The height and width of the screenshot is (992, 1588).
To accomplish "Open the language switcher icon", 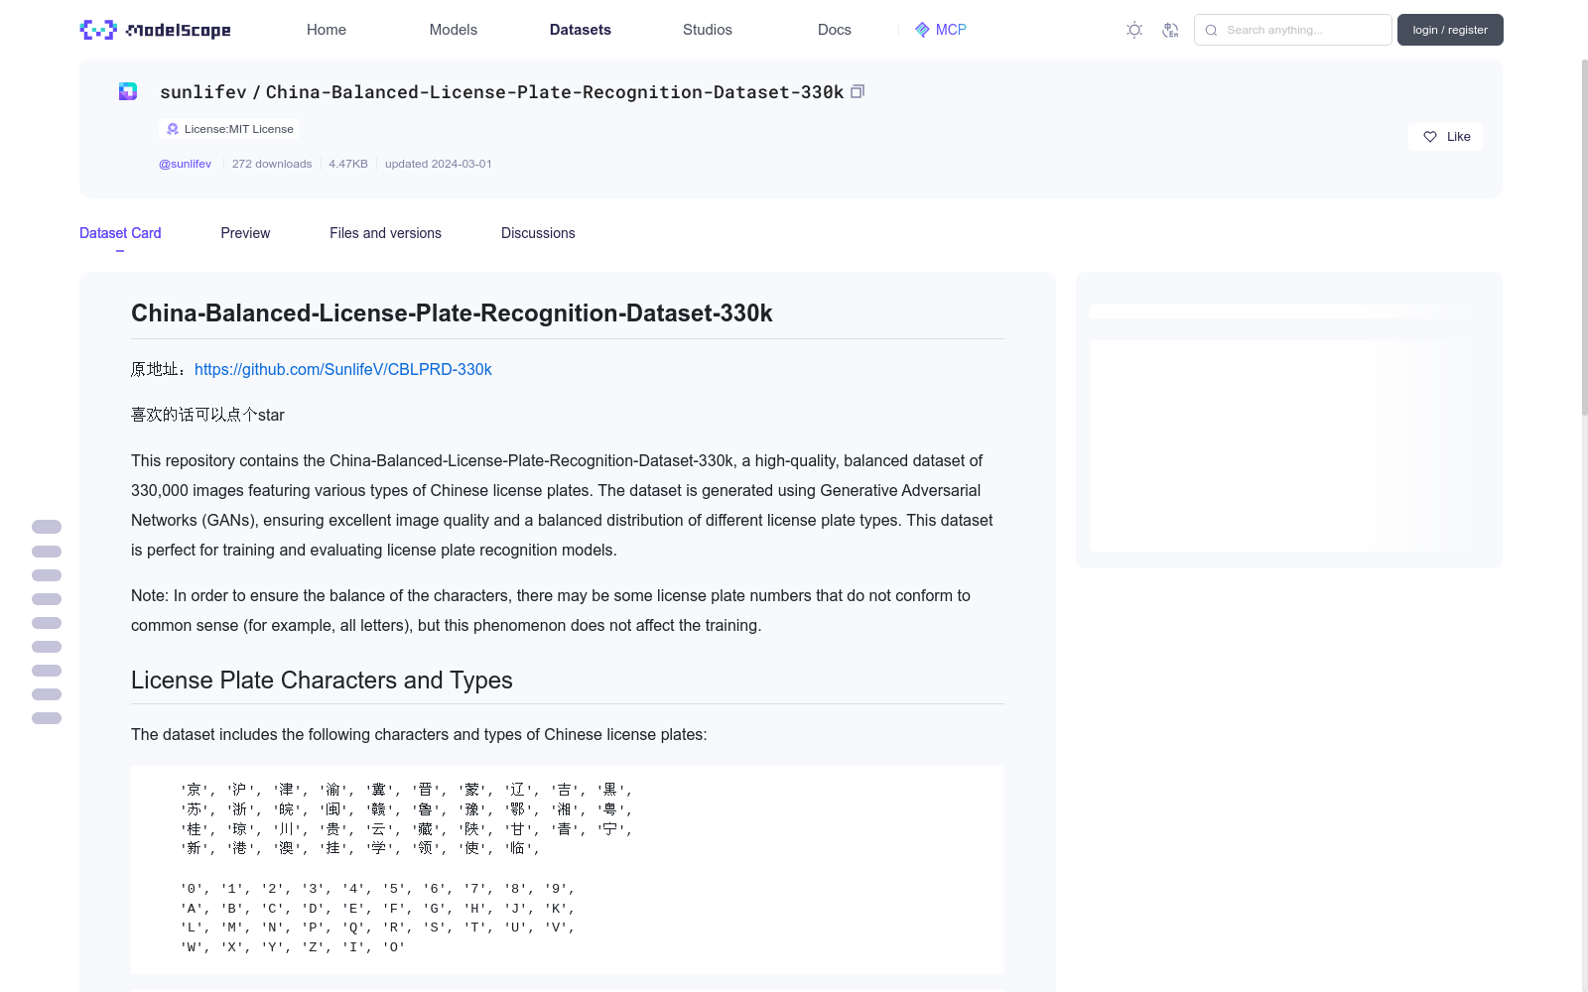I will click(x=1171, y=30).
